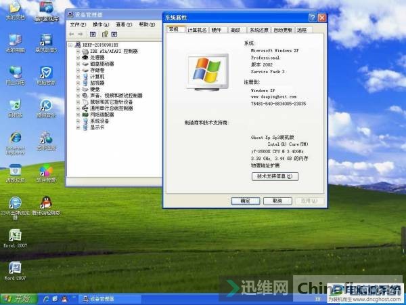Image resolution: width=406 pixels, height=305 pixels.
Task: Expand the 处理器 node
Action: coord(78,58)
